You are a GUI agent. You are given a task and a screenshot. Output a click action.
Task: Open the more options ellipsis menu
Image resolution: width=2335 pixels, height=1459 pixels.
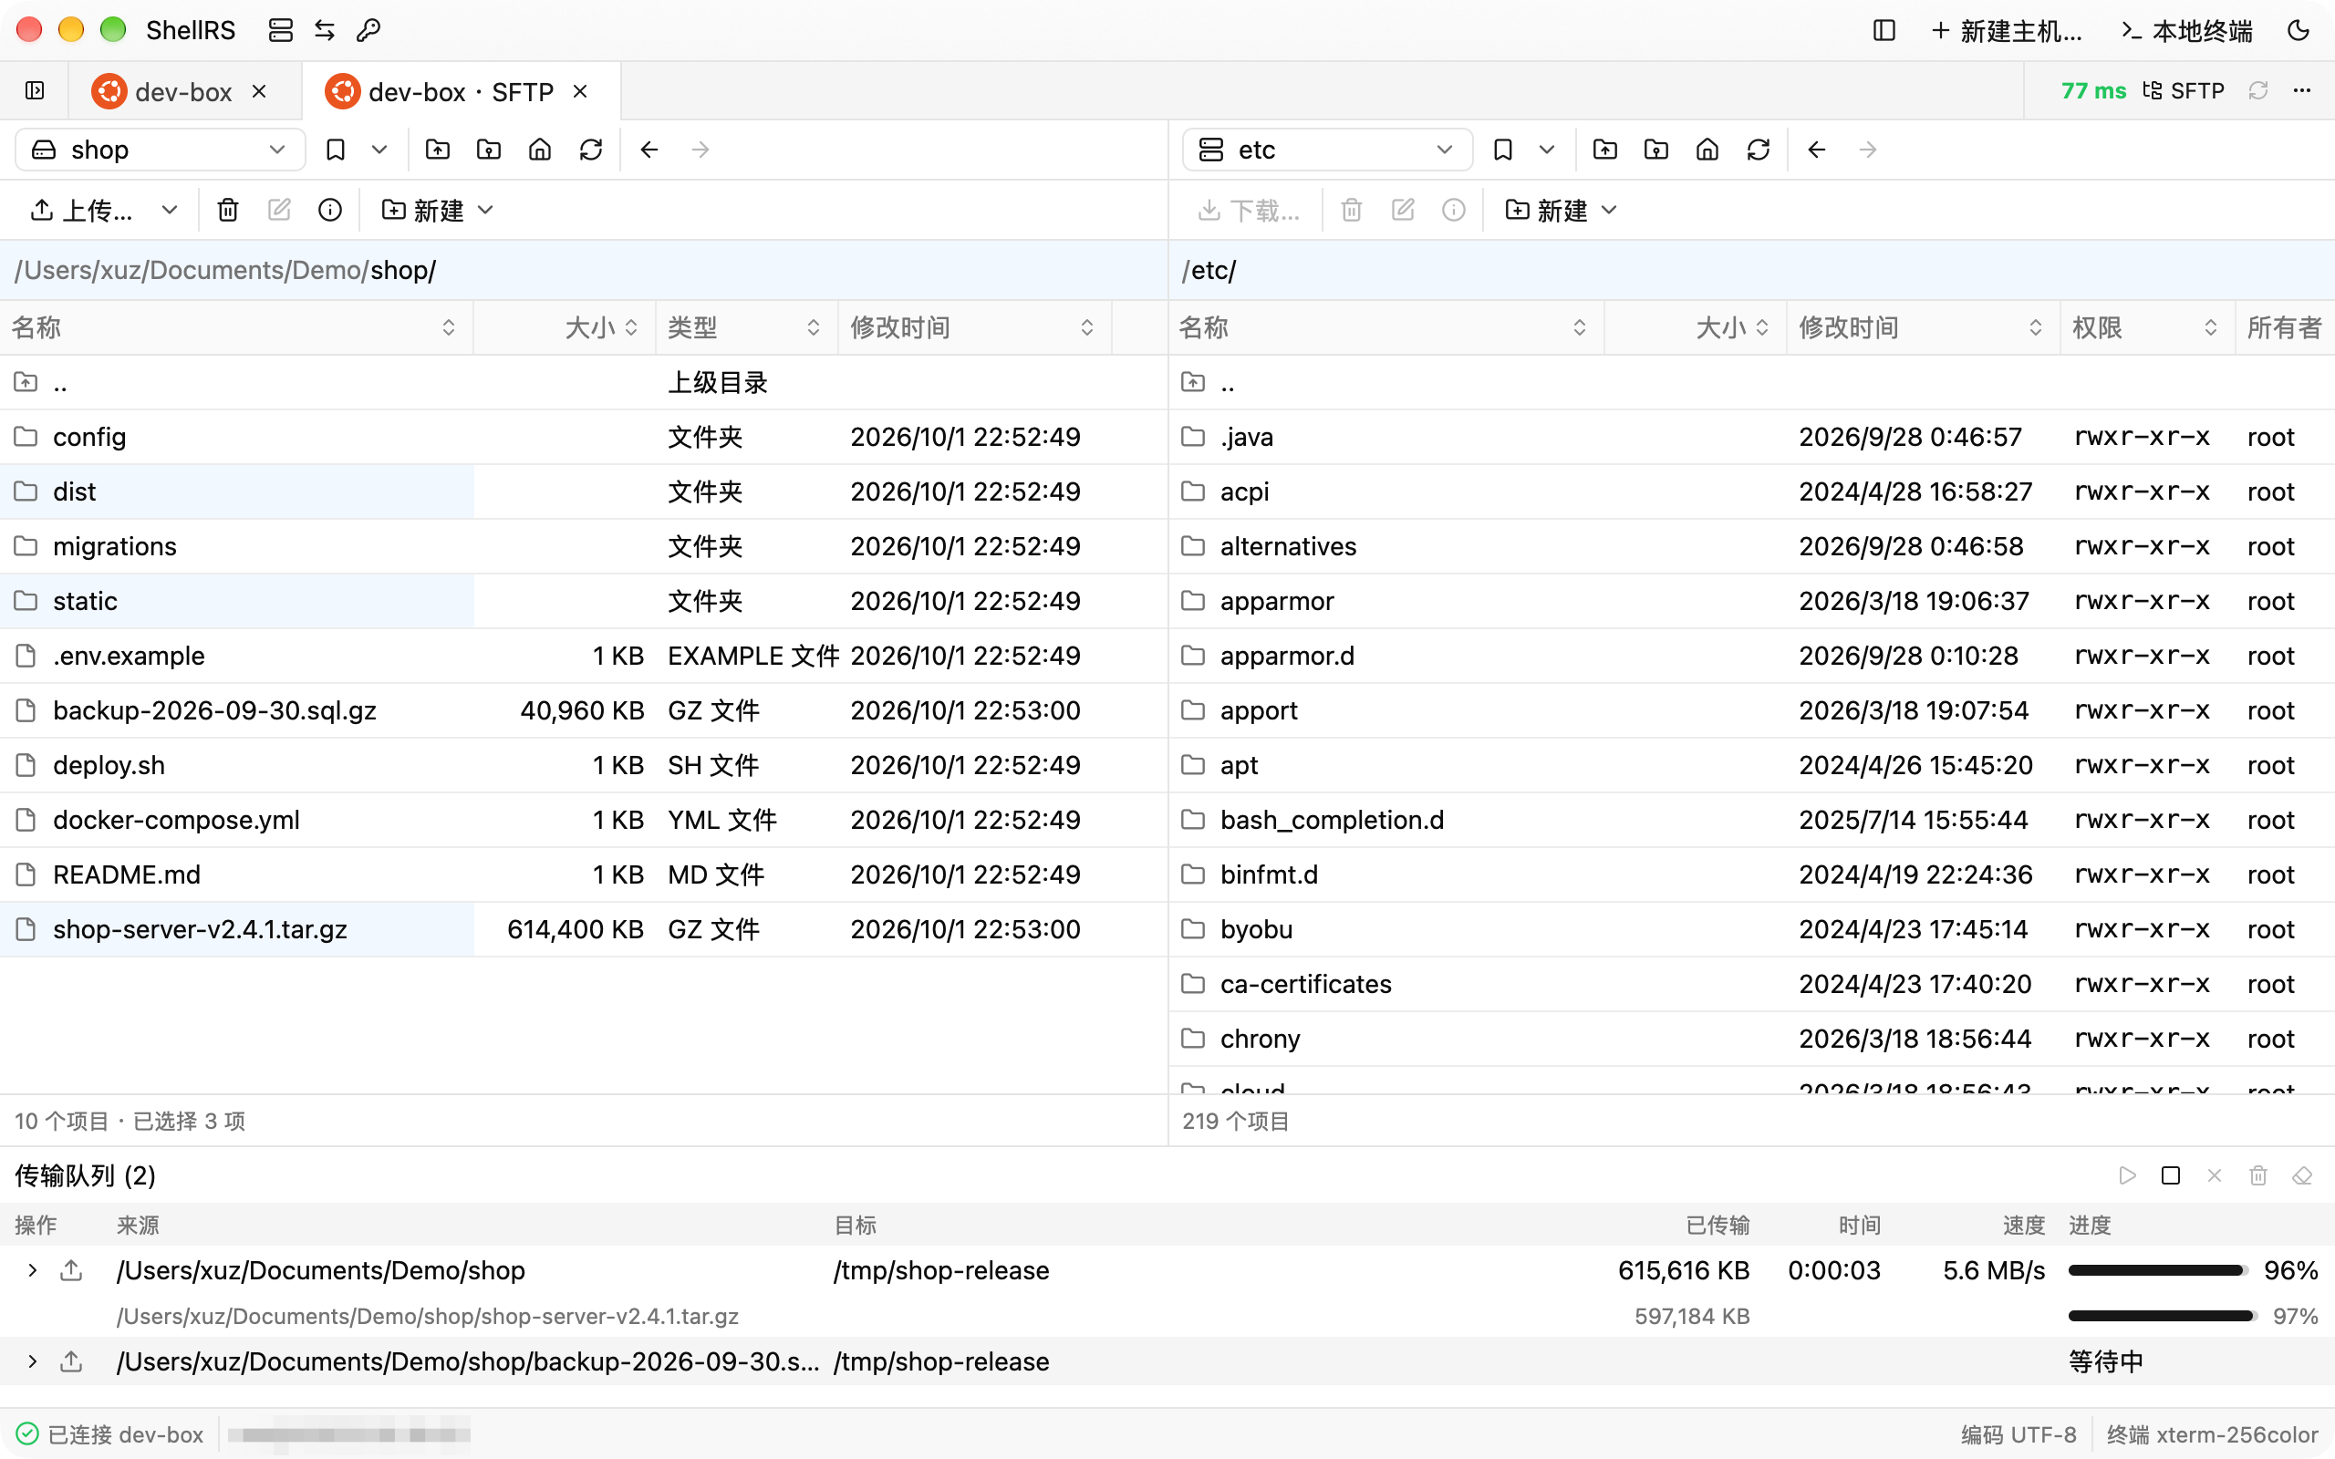click(2302, 90)
